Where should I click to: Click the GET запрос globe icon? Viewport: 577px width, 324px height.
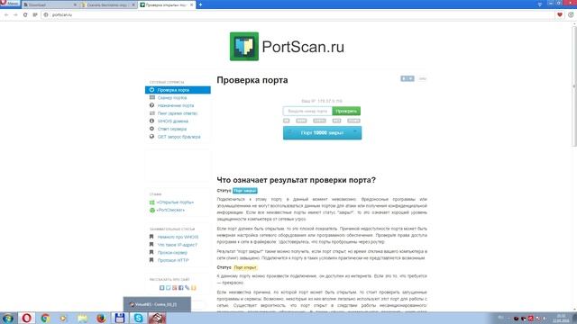click(151, 136)
